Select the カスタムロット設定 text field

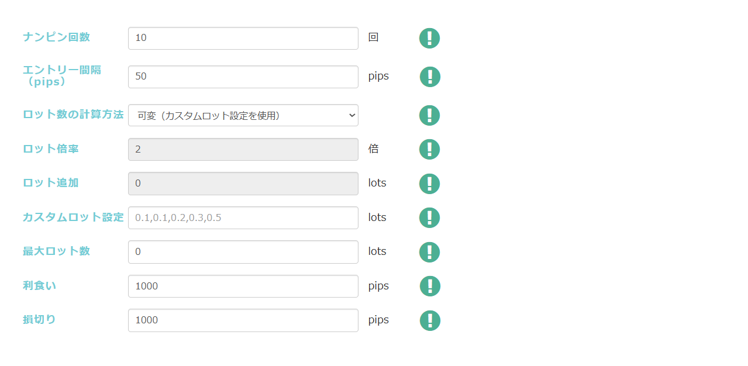click(x=243, y=217)
